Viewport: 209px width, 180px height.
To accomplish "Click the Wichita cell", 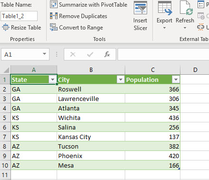I will coord(91,118).
